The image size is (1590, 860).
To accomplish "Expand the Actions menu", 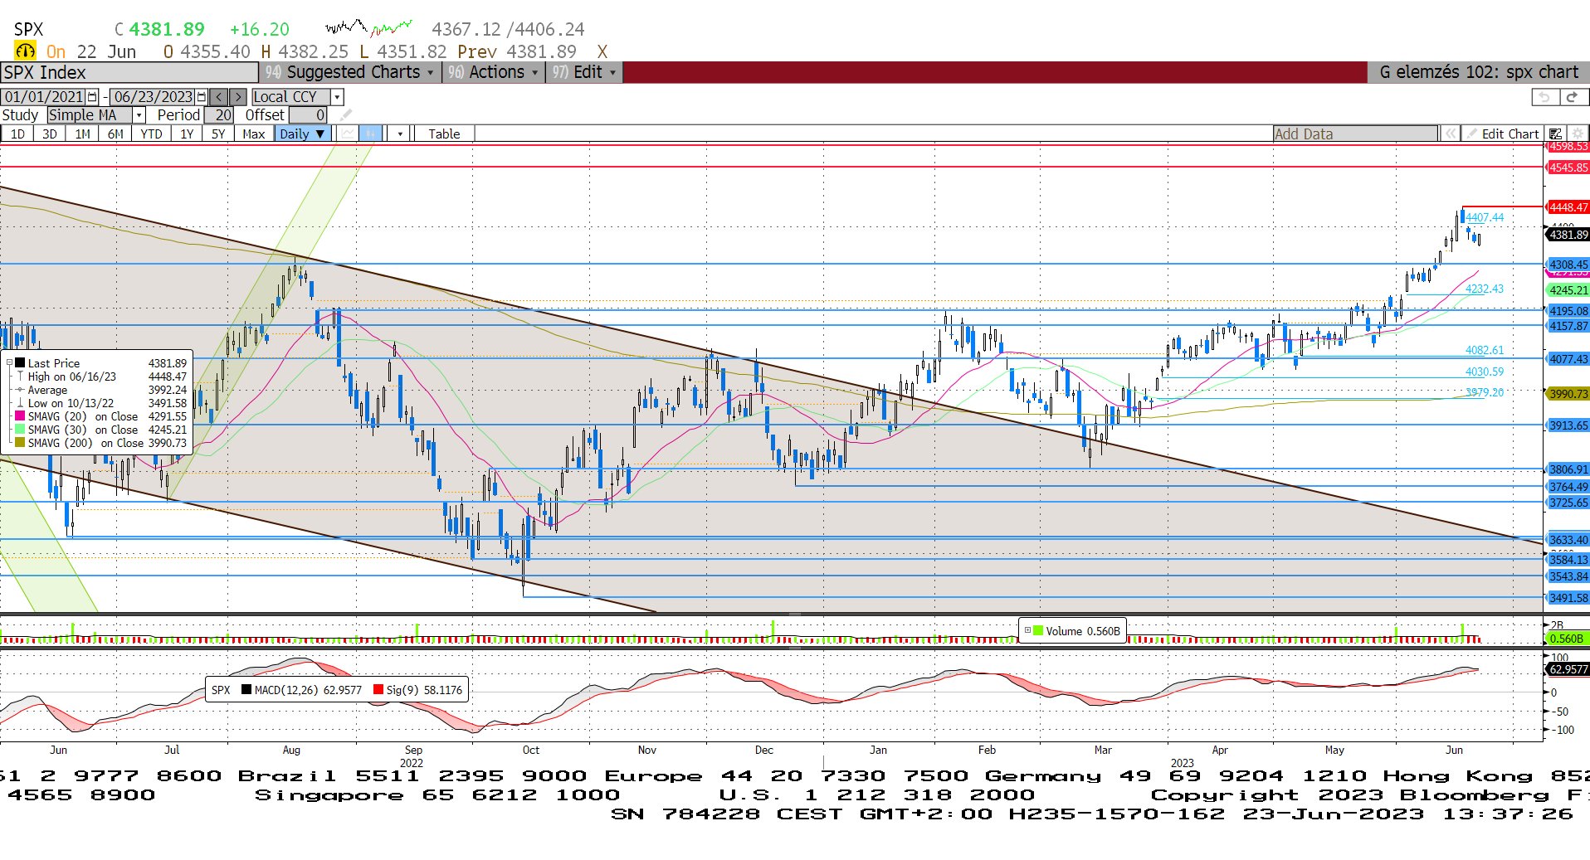I will (493, 72).
